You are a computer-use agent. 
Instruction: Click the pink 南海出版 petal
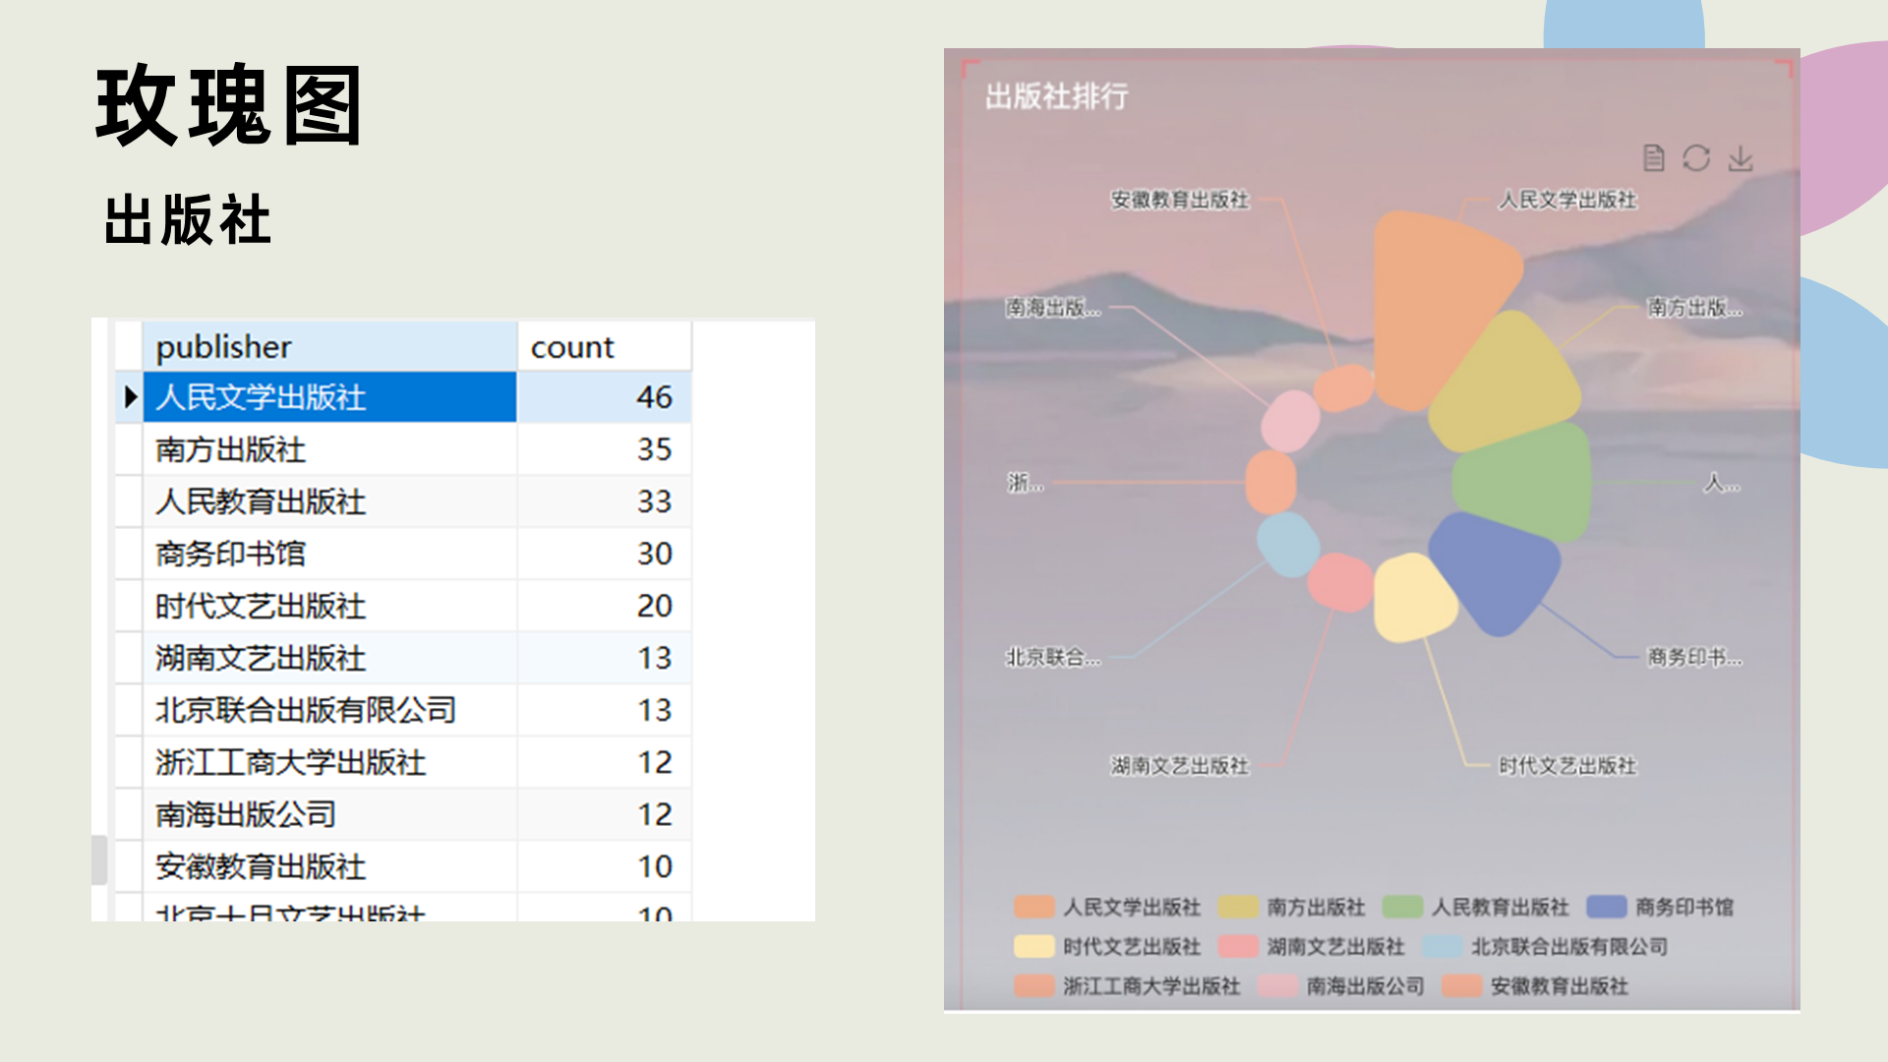point(1290,420)
